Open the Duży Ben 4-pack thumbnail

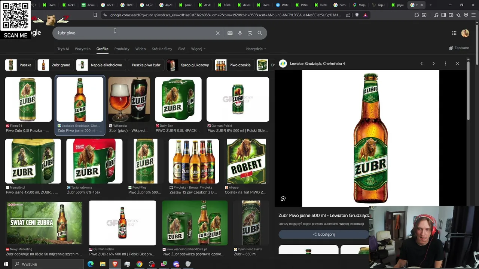click(178, 99)
